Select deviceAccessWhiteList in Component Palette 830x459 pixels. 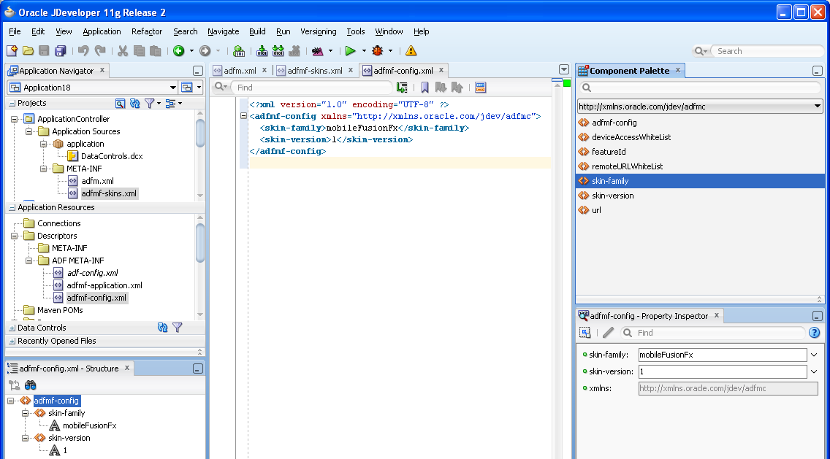(x=631, y=137)
